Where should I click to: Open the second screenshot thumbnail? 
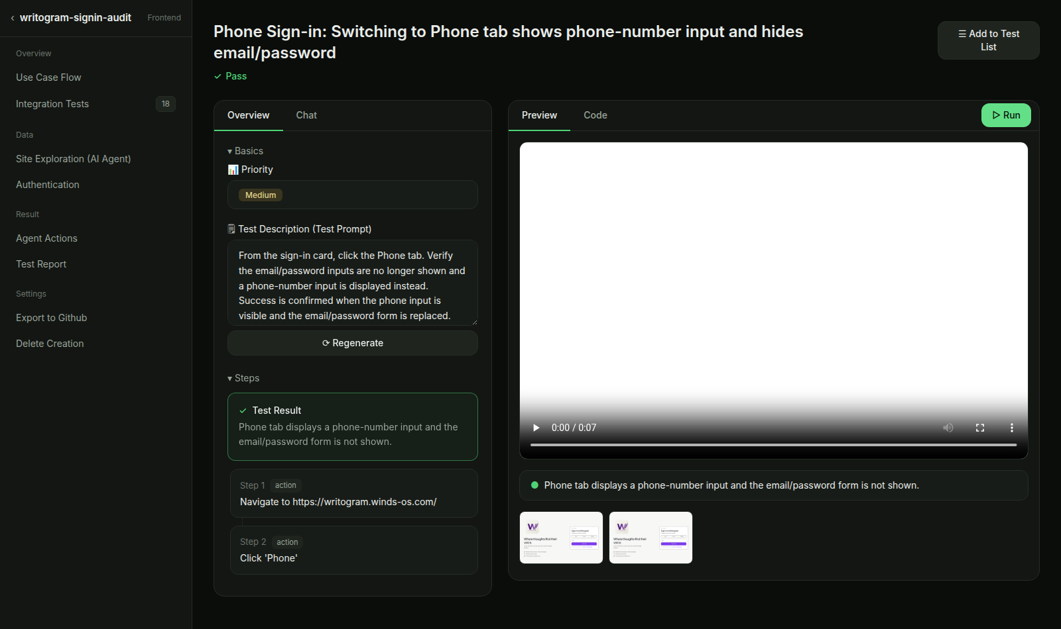tap(651, 538)
